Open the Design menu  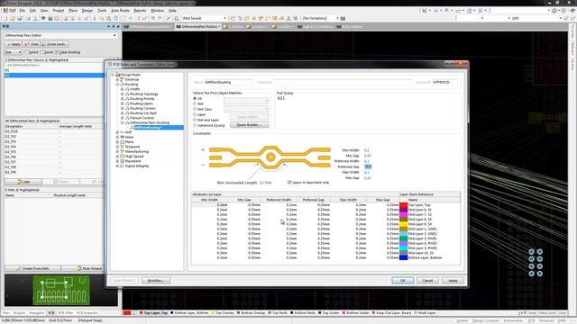[87, 11]
